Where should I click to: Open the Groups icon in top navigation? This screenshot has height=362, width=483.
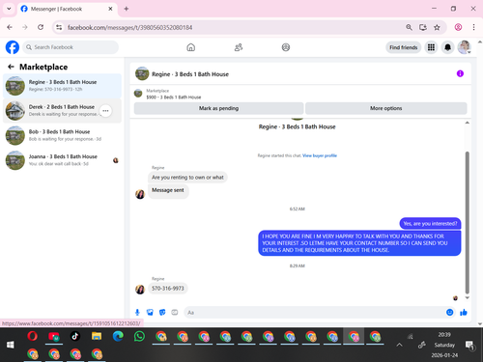[x=286, y=47]
